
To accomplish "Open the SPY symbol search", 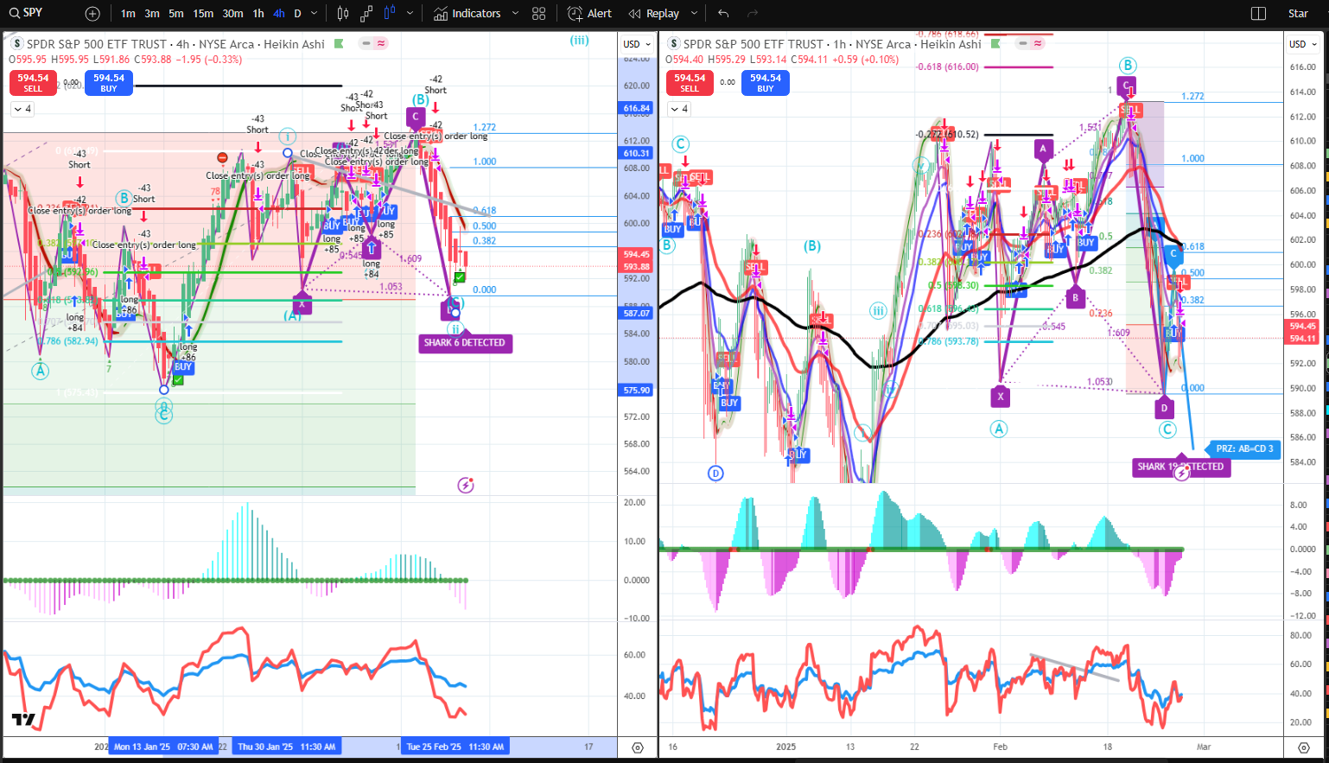I will [x=26, y=13].
